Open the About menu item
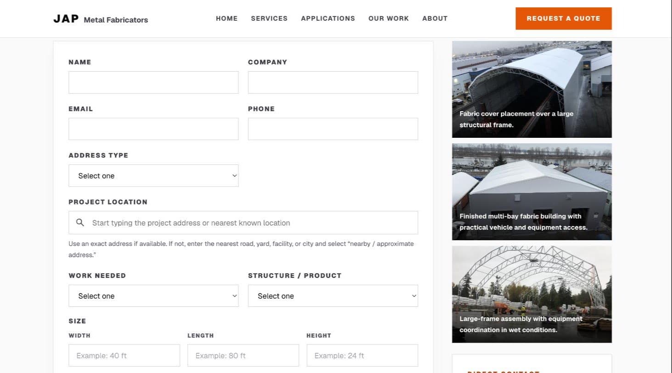The image size is (672, 373). (x=435, y=18)
